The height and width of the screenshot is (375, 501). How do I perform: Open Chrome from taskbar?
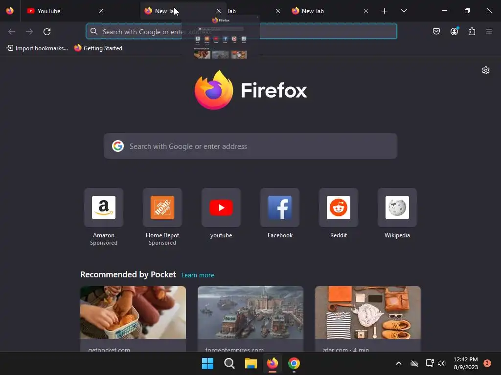[x=294, y=363]
